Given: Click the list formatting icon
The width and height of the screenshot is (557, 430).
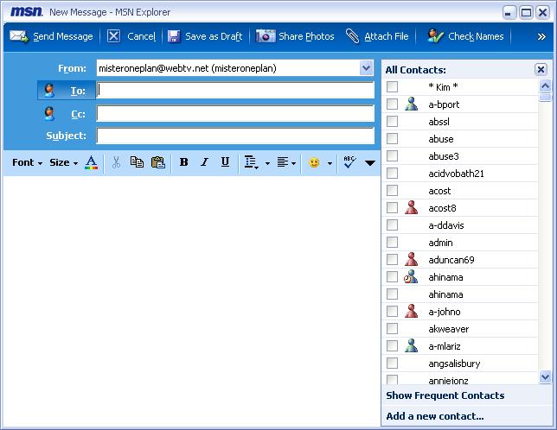Looking at the screenshot, I should pos(251,162).
